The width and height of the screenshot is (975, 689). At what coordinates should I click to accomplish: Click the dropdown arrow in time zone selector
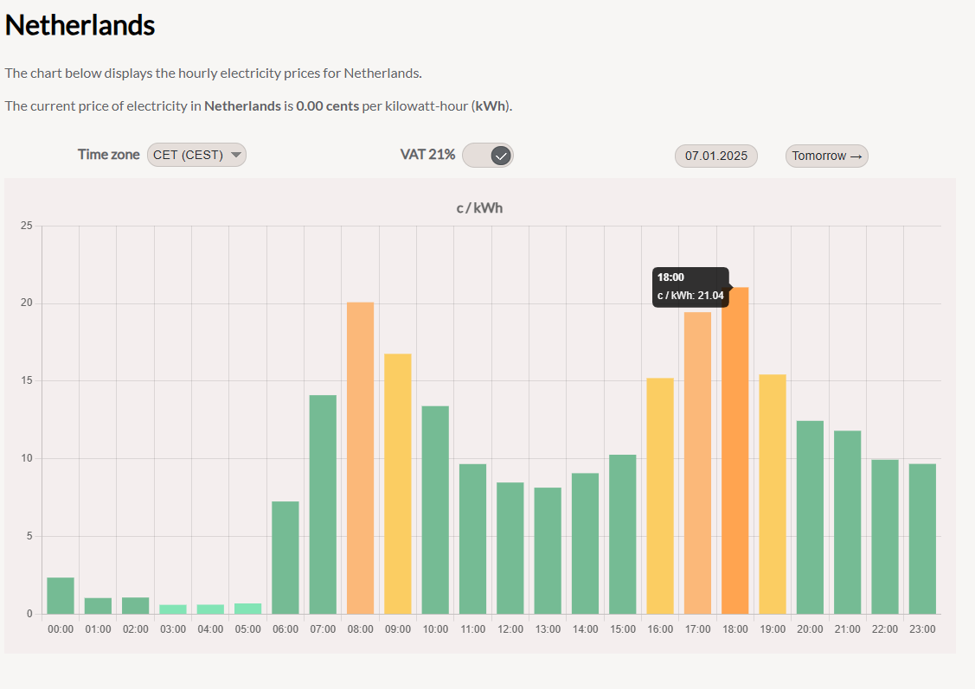pos(235,156)
